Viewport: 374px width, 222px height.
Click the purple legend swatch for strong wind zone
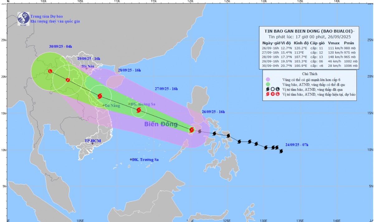268,80
